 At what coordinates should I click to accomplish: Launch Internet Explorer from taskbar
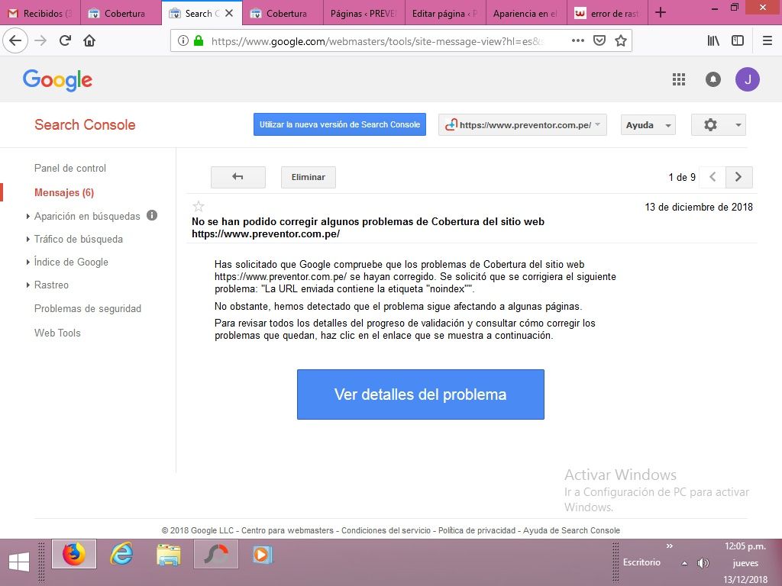click(x=121, y=554)
